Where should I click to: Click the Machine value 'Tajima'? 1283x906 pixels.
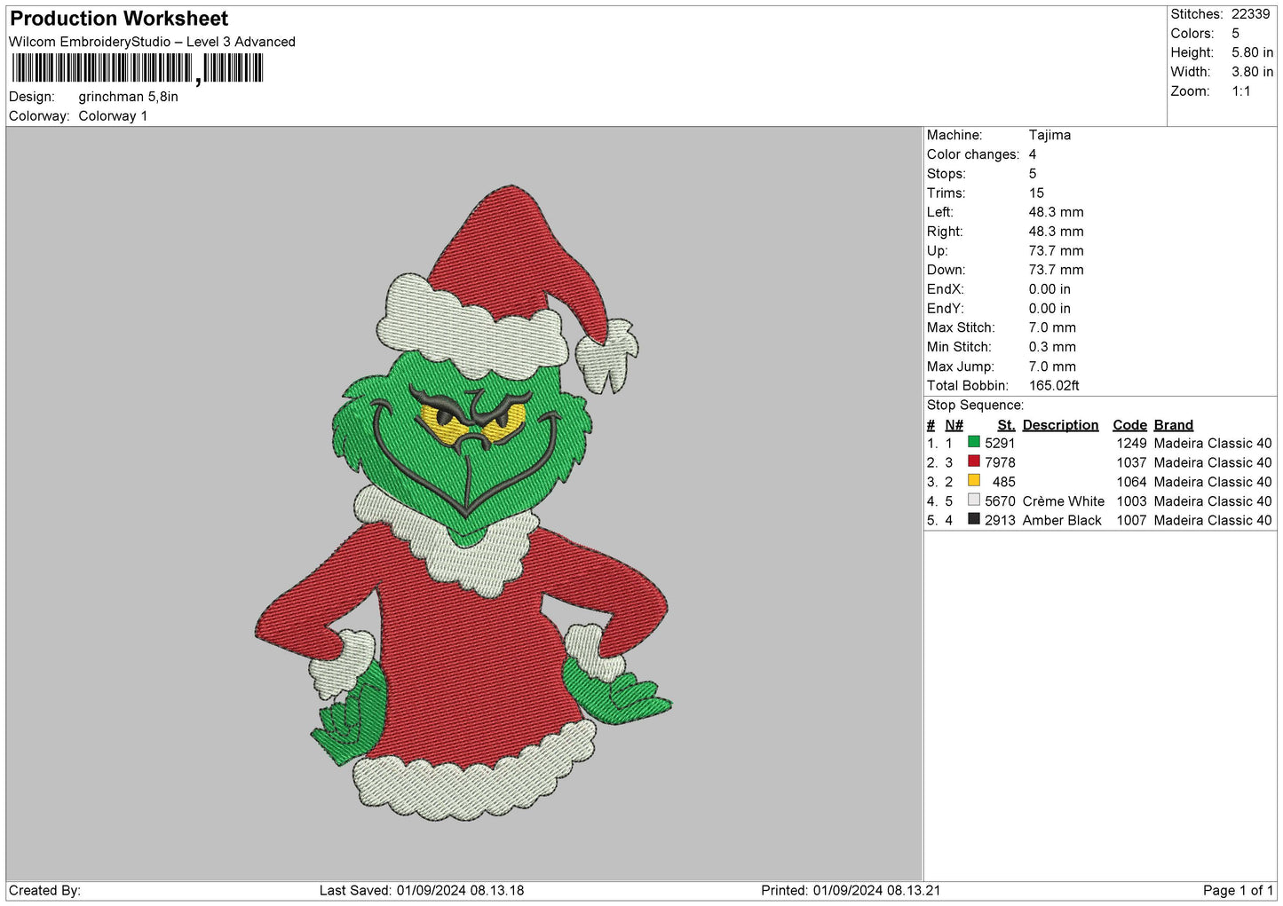[x=1049, y=135]
